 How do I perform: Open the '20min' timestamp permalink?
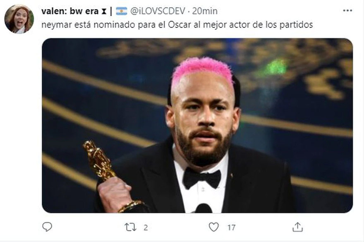pos(205,11)
